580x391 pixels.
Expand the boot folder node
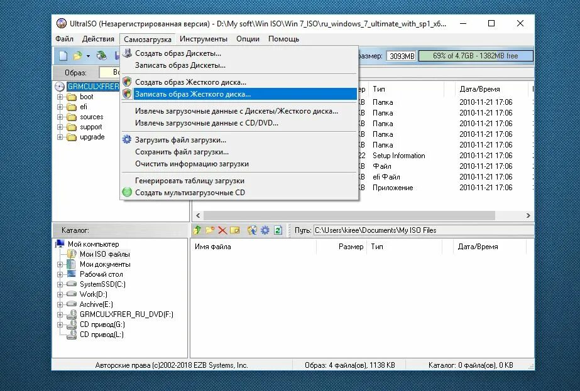pyautogui.click(x=60, y=97)
